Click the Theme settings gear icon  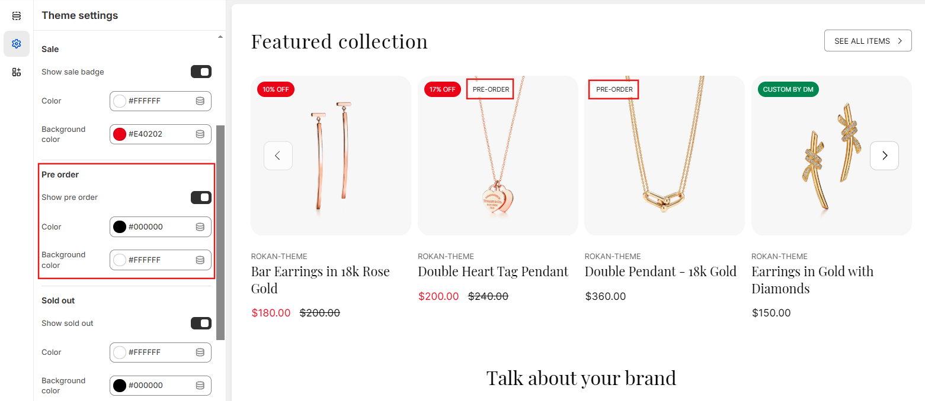click(x=17, y=44)
